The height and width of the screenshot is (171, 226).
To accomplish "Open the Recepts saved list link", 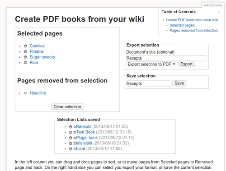I will [84, 126].
